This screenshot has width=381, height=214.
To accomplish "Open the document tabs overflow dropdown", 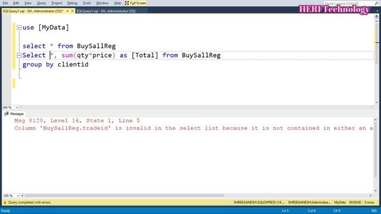I will [x=377, y=11].
